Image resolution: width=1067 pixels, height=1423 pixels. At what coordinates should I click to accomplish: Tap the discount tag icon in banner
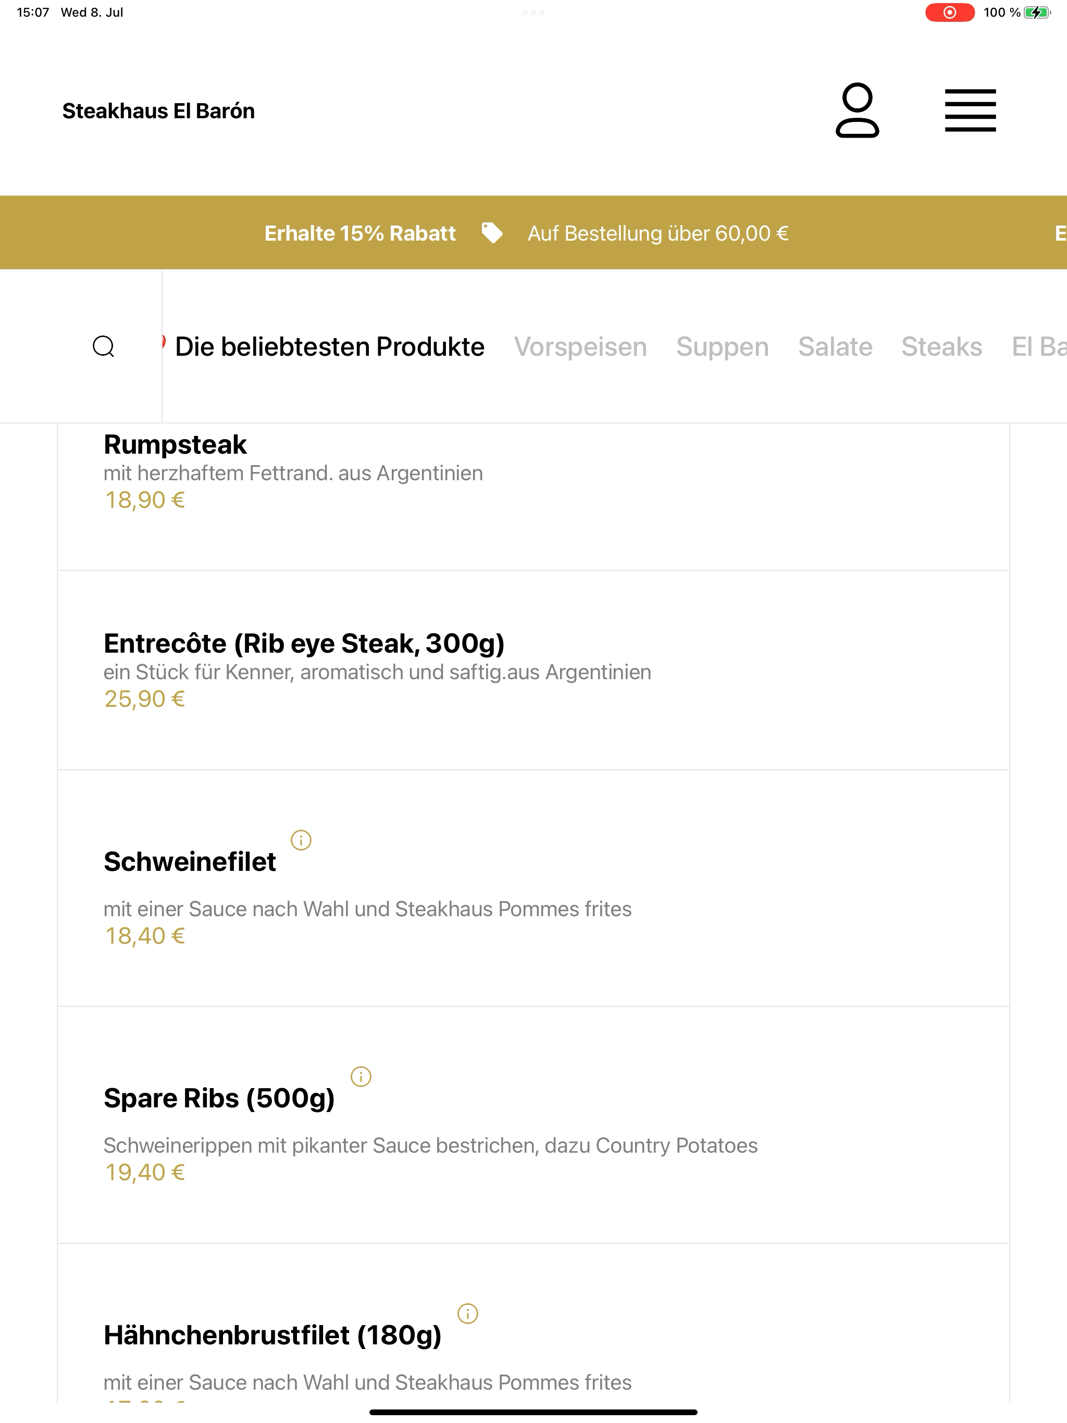click(492, 233)
